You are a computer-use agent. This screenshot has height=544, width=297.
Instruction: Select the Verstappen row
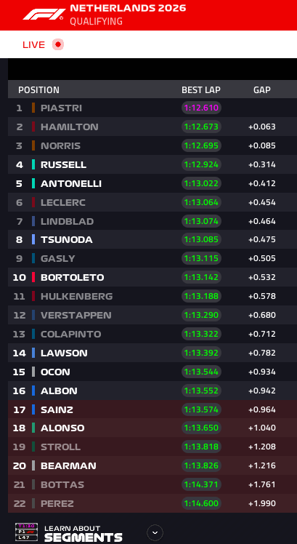[x=152, y=315]
